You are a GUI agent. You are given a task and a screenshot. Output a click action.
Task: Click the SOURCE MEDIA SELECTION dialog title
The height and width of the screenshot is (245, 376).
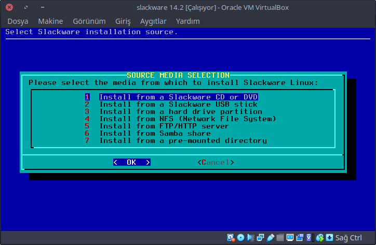point(178,75)
